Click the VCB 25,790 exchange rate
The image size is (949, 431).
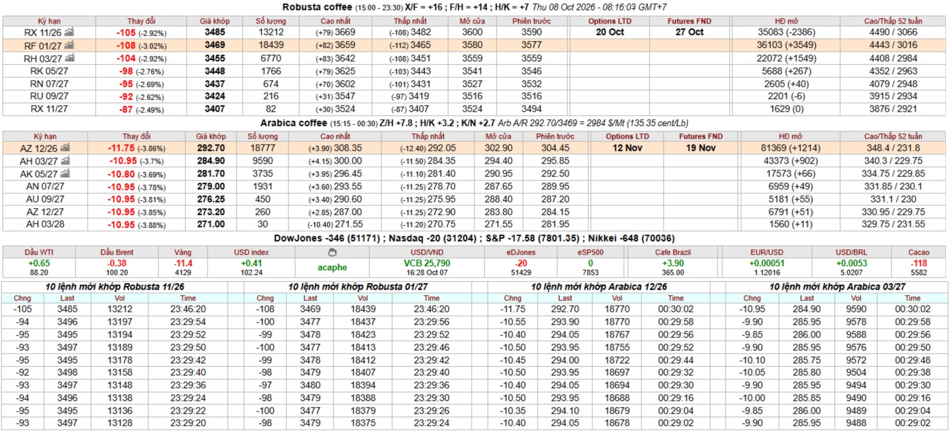(427, 263)
